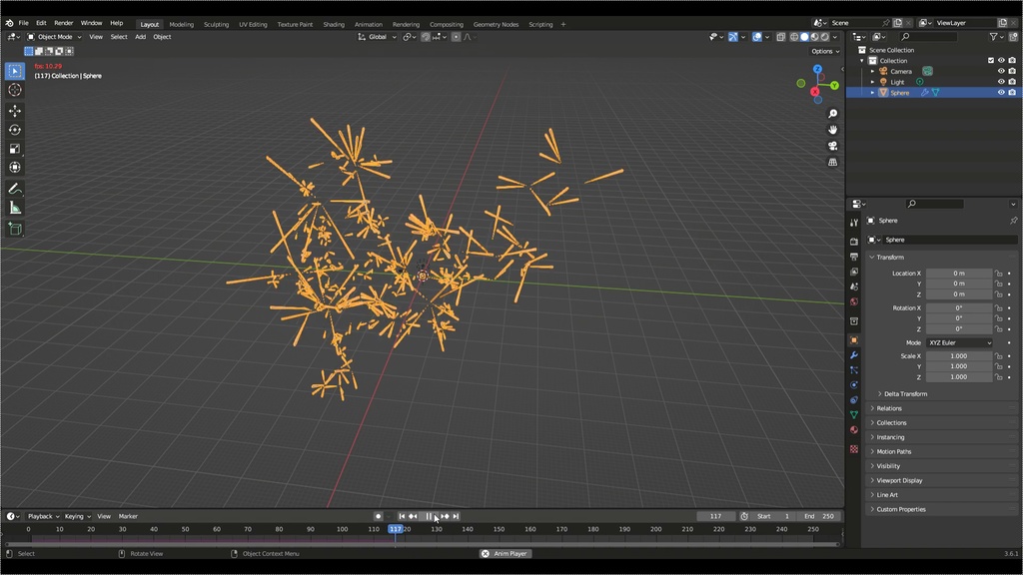Image resolution: width=1023 pixels, height=575 pixels.
Task: Switch to Wireframe viewport shading
Action: click(x=794, y=37)
